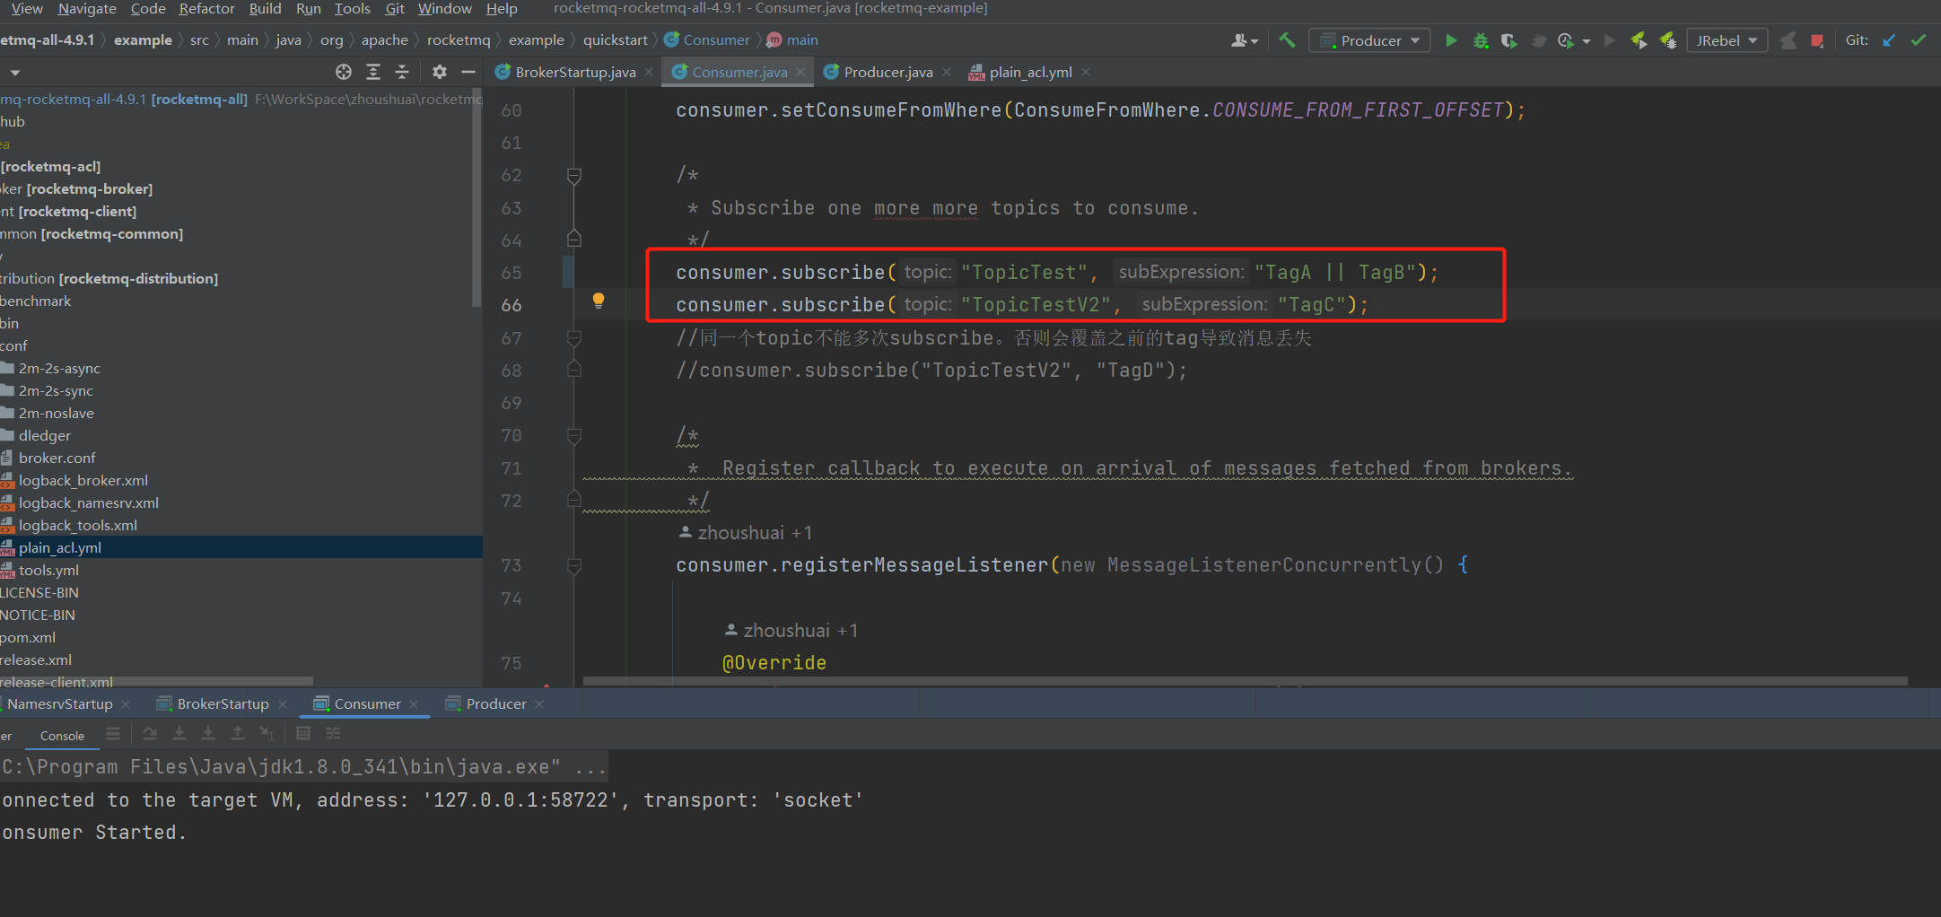1941x917 pixels.
Task: Select broker.conf in project tree
Action: 57,458
